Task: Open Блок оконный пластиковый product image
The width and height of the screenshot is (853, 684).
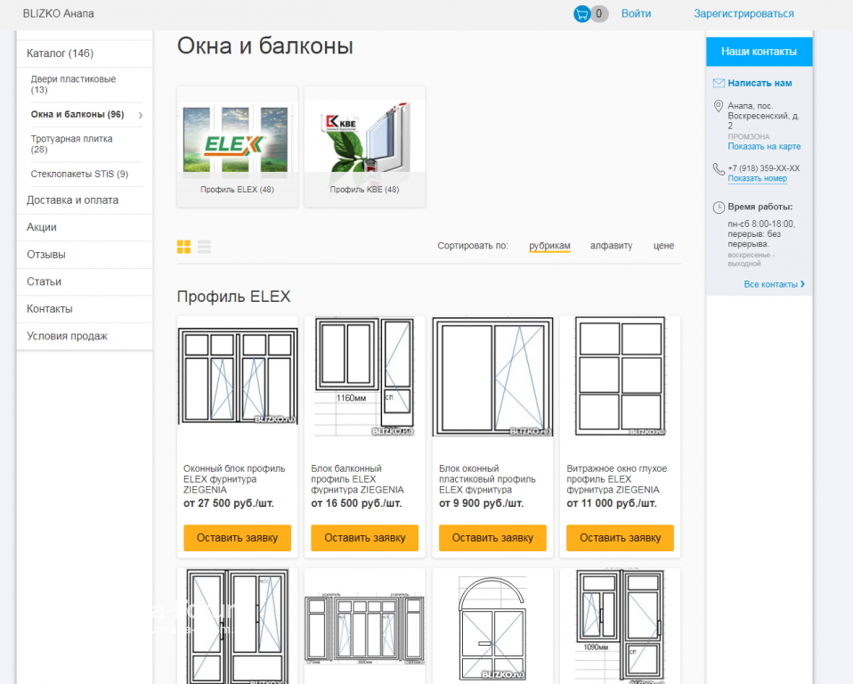Action: point(492,377)
